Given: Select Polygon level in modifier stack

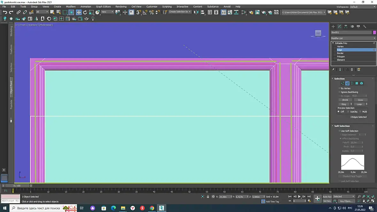Looking at the screenshot, I should (341, 57).
